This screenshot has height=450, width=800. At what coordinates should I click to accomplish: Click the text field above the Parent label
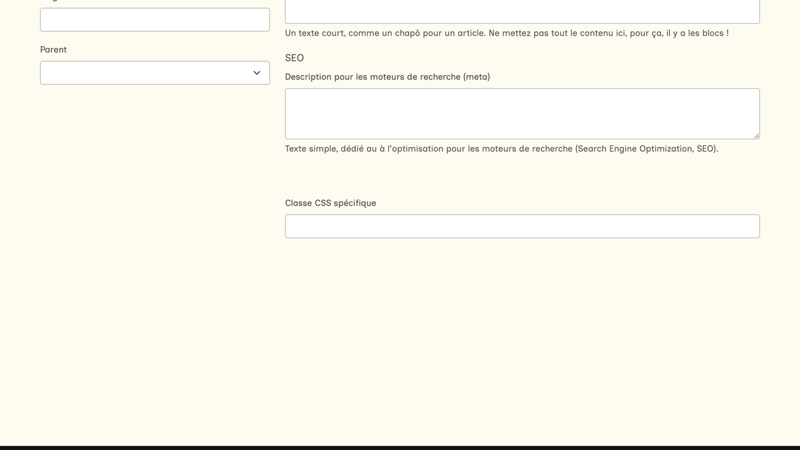(154, 20)
